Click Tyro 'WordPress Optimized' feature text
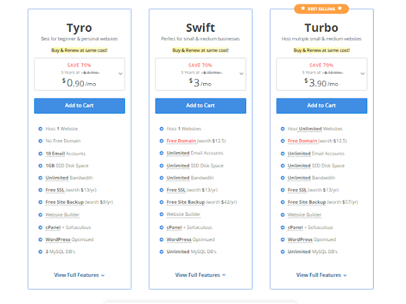 tap(69, 239)
